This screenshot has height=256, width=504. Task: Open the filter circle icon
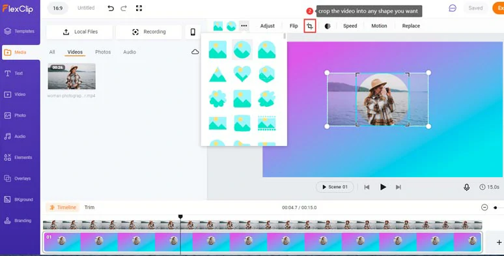[328, 26]
